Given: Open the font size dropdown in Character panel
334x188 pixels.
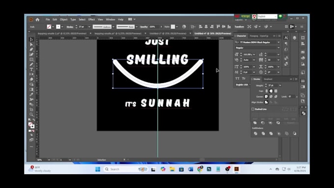Looking at the screenshot, I should pyautogui.click(x=254, y=54).
